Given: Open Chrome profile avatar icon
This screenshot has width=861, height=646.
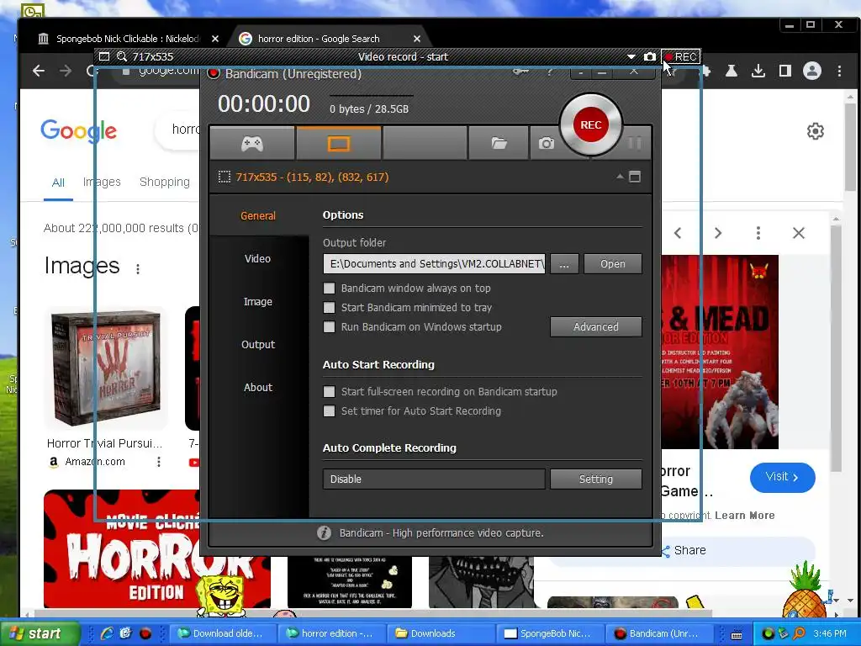Looking at the screenshot, I should click(x=812, y=71).
